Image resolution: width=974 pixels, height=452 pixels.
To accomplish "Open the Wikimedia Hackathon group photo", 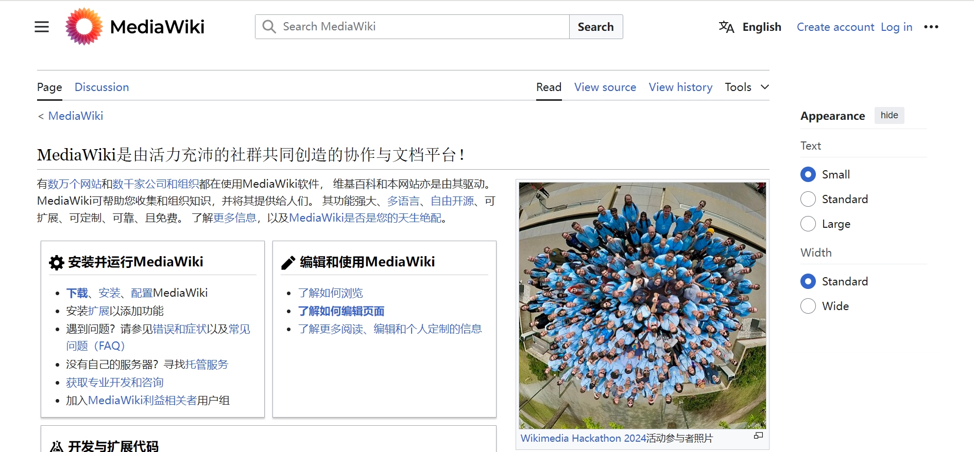I will point(642,305).
